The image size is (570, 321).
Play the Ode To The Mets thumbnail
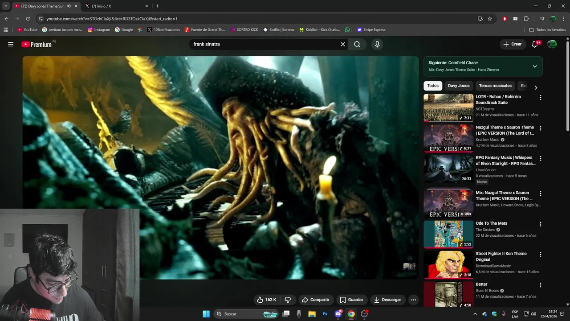point(448,234)
